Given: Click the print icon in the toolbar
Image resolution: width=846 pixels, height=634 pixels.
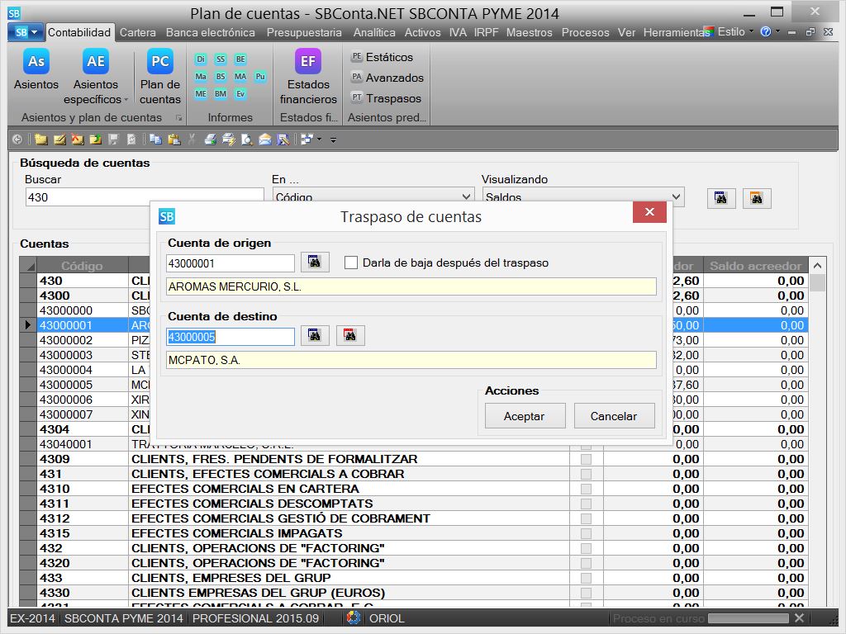Looking at the screenshot, I should tap(210, 140).
